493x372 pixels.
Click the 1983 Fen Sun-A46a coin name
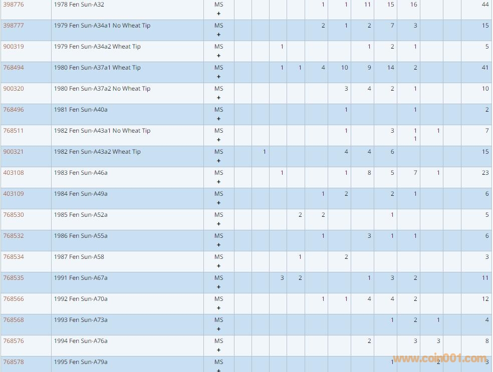pos(81,173)
